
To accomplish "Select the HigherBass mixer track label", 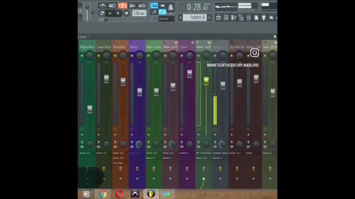I will (87, 47).
